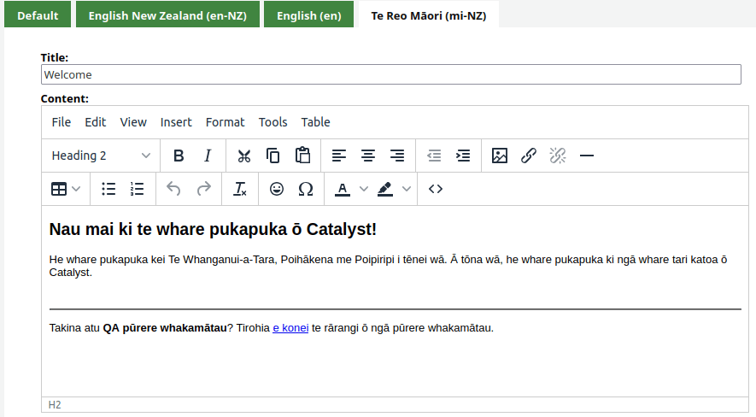Expand the text color palette chevron
The image size is (756, 417).
coord(364,189)
